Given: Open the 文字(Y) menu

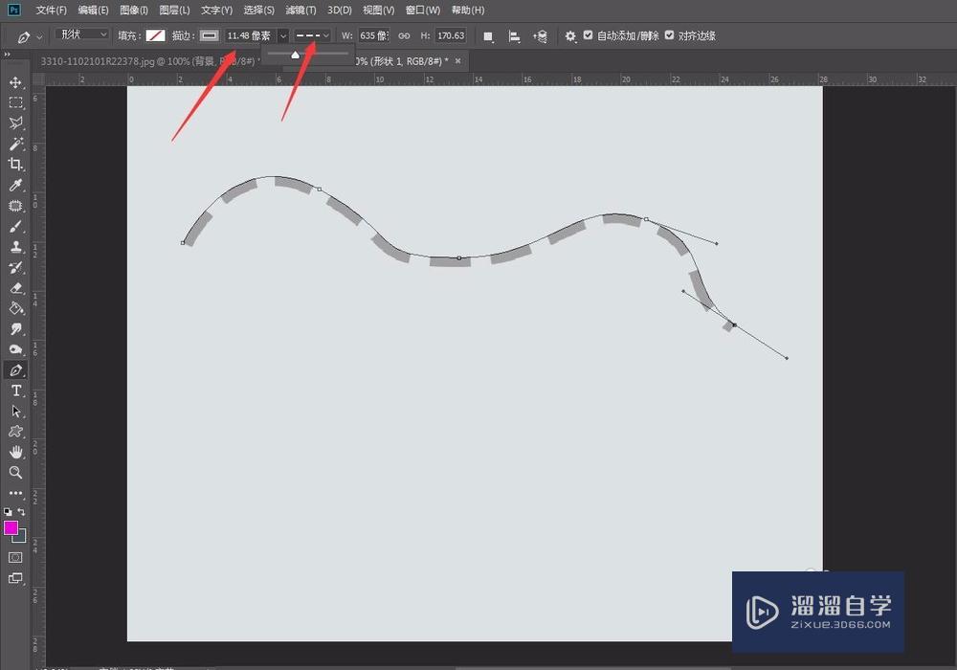Looking at the screenshot, I should point(216,10).
